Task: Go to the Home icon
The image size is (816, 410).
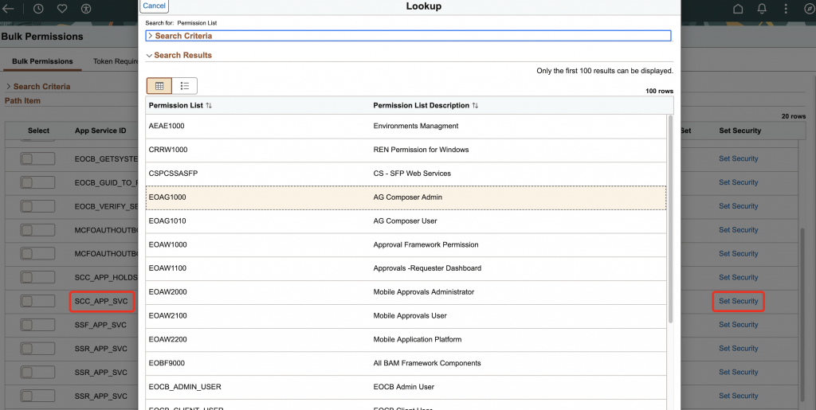Action: (738, 9)
